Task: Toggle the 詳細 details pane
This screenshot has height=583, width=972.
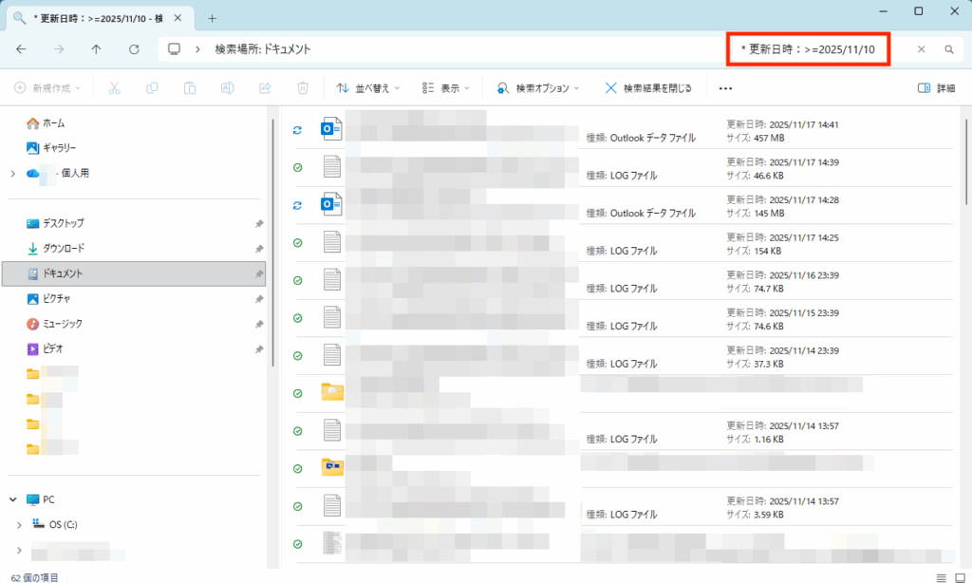Action: pyautogui.click(x=936, y=88)
